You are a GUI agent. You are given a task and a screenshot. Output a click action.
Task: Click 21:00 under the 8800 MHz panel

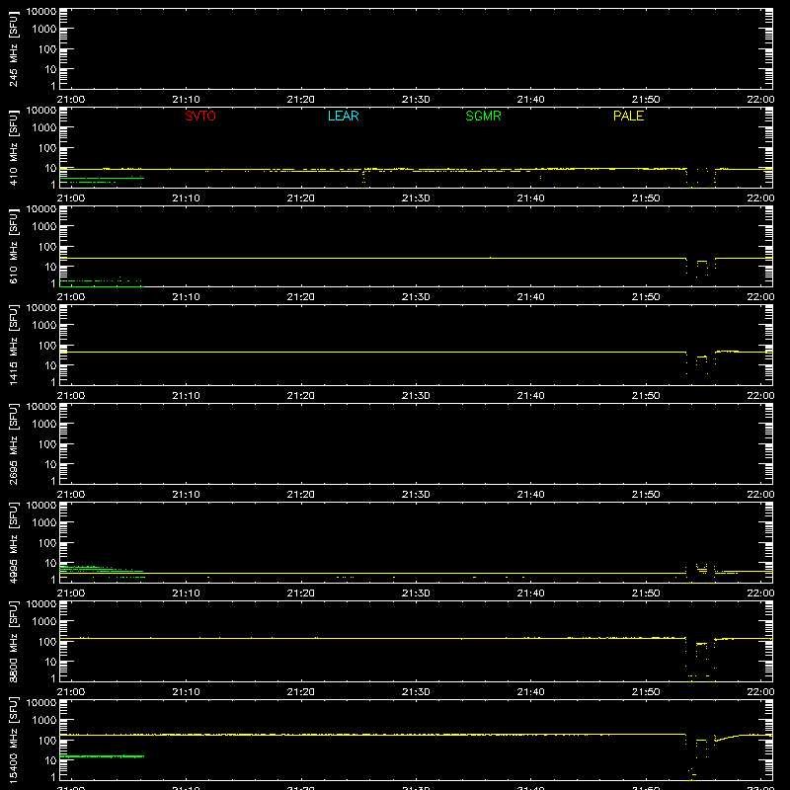(x=70, y=692)
